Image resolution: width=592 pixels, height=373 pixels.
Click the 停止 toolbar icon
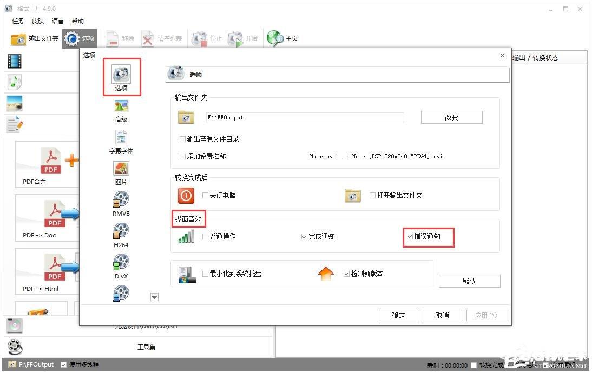199,38
